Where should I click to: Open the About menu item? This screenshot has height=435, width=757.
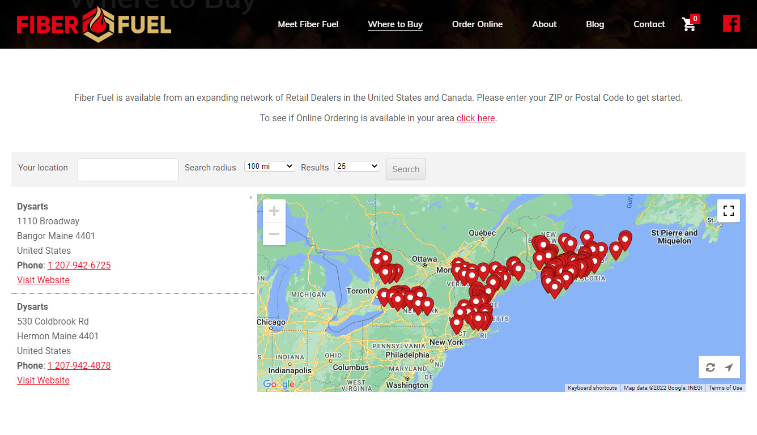point(545,24)
